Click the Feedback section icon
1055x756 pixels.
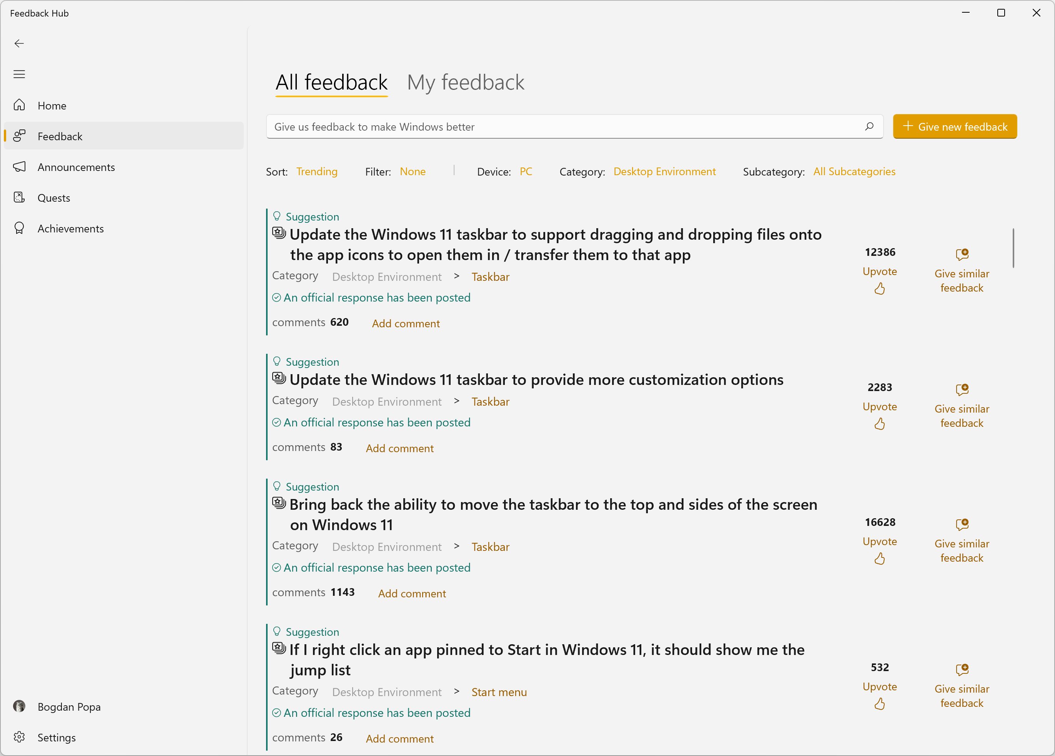click(x=20, y=136)
